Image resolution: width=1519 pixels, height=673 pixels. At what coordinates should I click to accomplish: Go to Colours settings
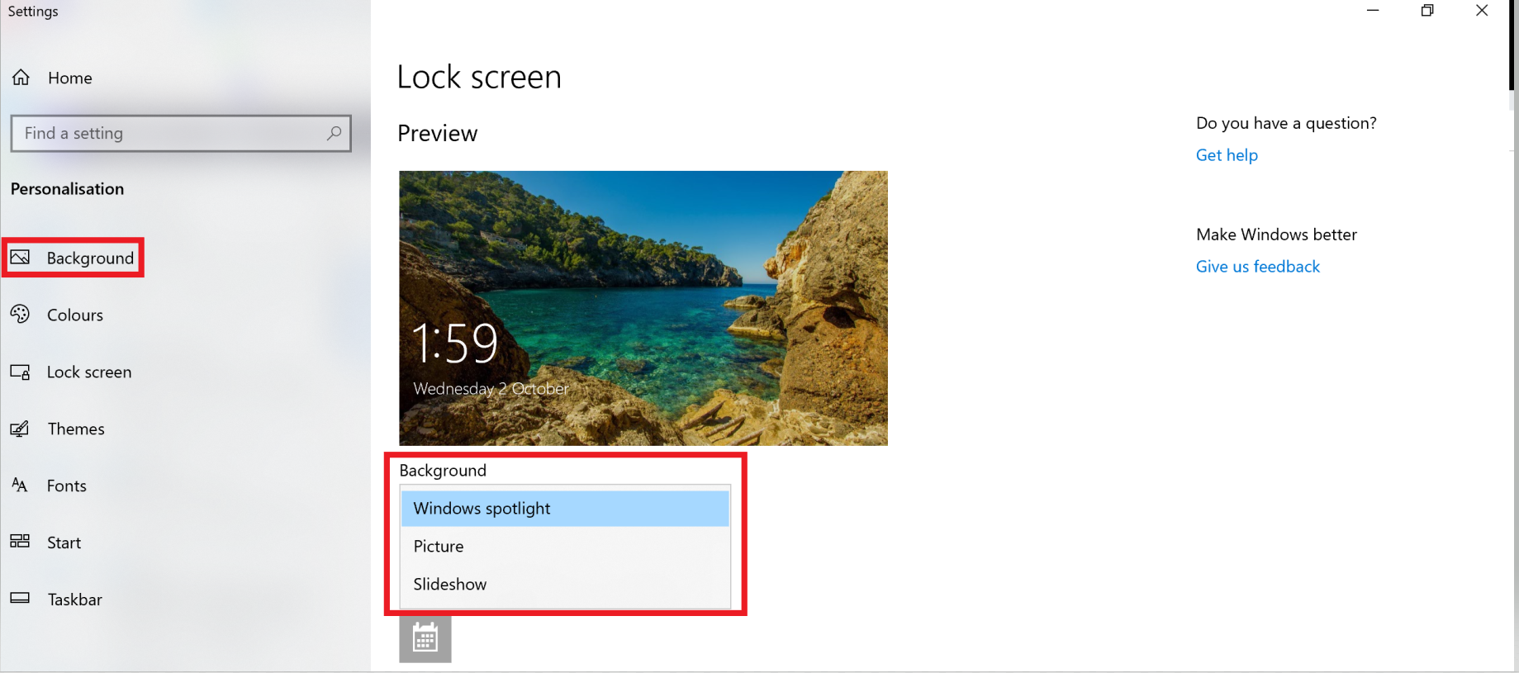[x=75, y=315]
